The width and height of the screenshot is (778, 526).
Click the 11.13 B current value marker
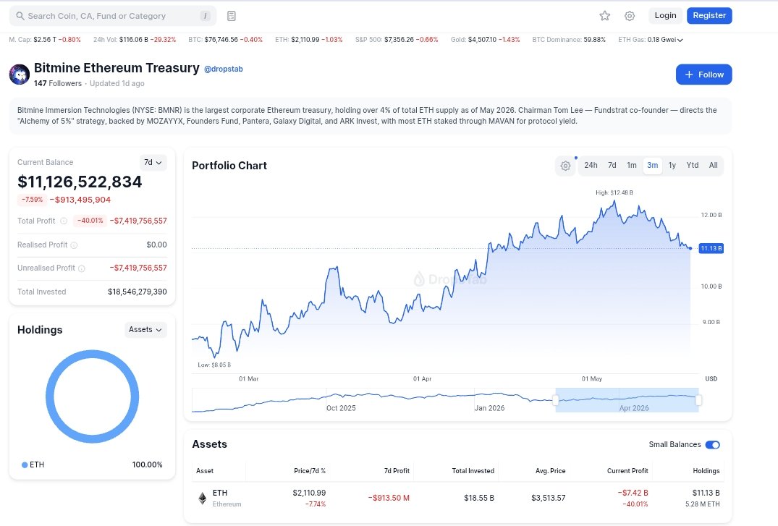(x=711, y=249)
